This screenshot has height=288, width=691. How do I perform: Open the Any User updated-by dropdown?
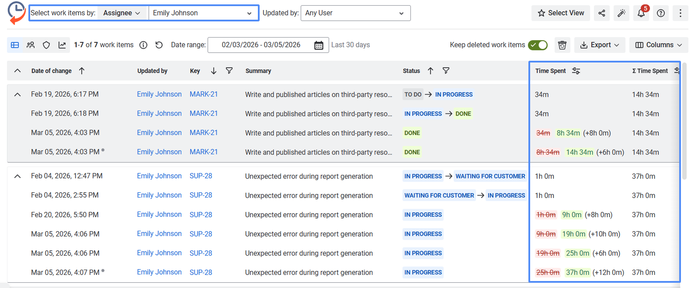pos(356,13)
